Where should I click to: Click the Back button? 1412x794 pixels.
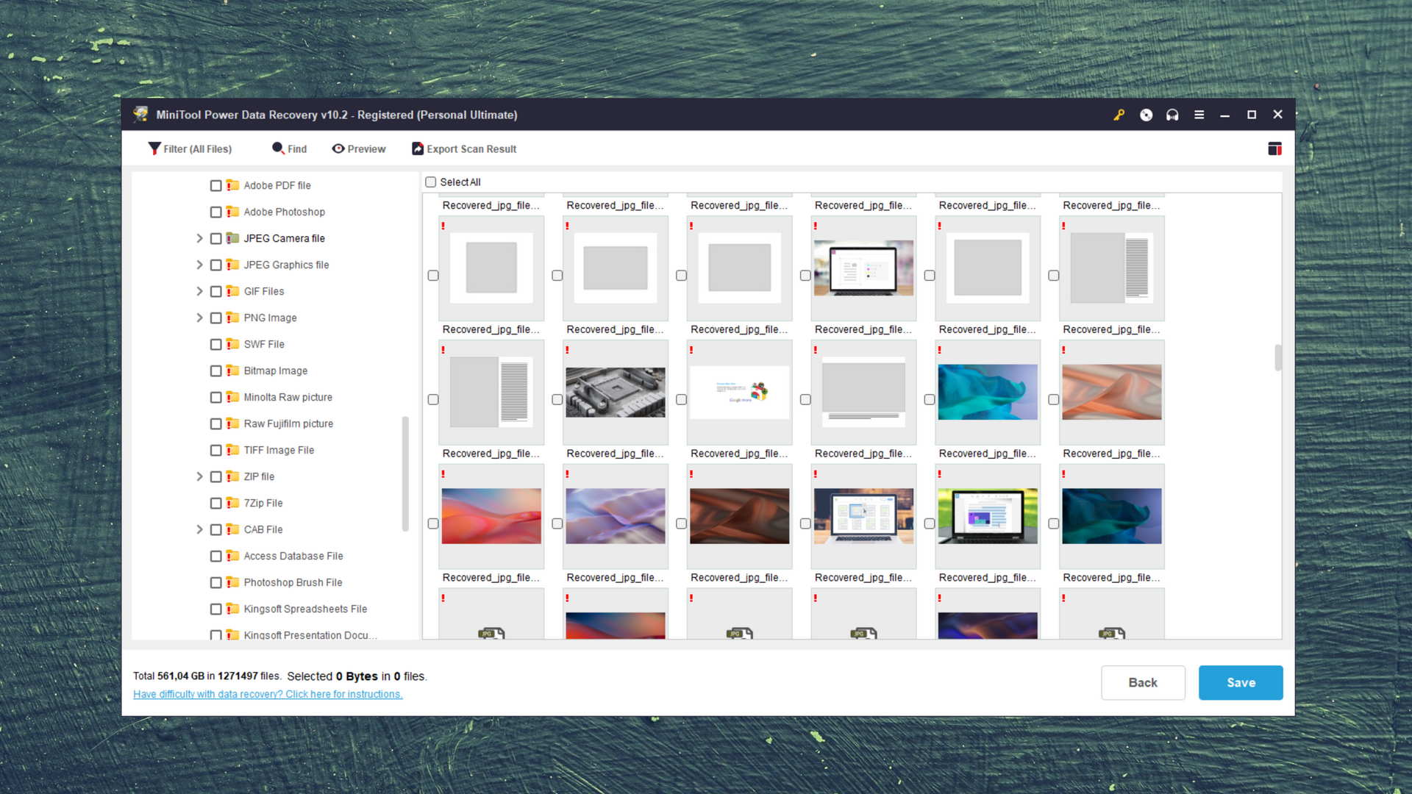pyautogui.click(x=1143, y=682)
